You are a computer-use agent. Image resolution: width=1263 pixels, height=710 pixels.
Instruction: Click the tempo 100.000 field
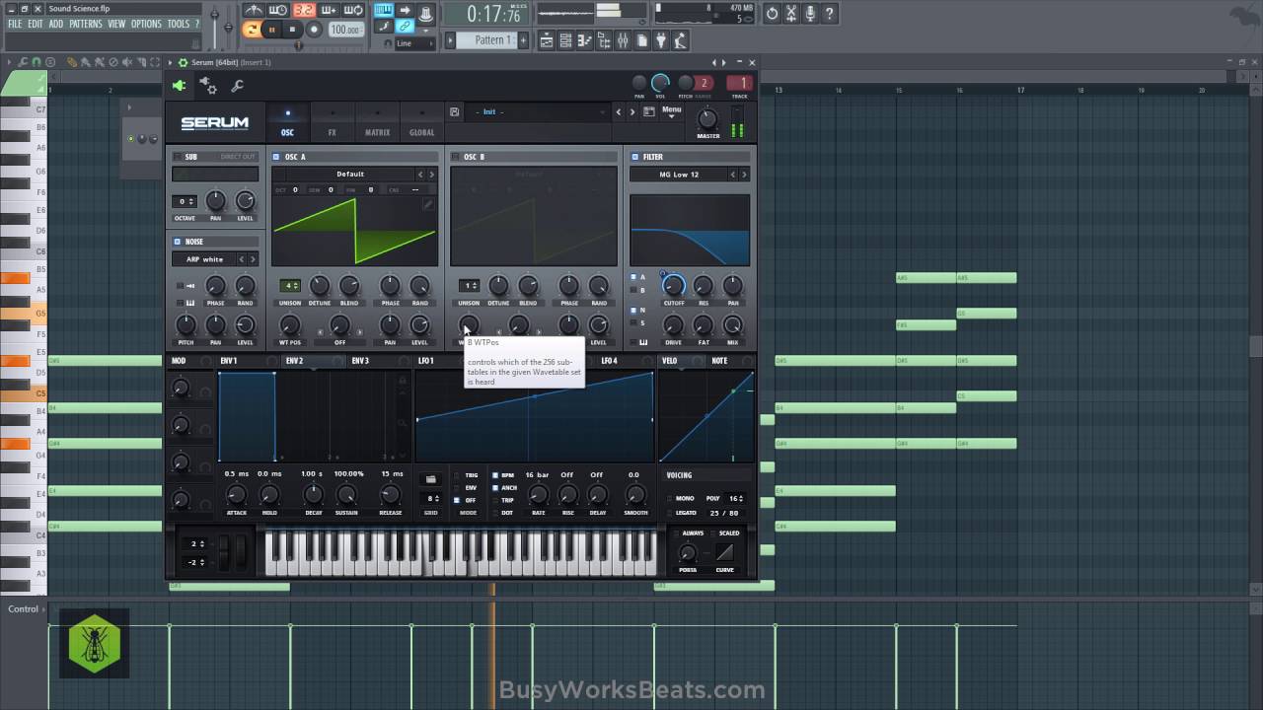click(x=345, y=30)
